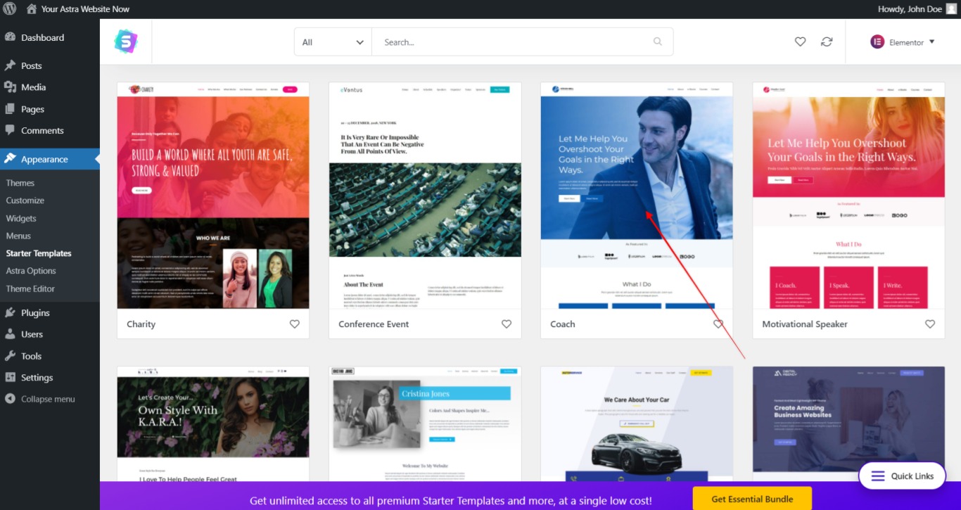The height and width of the screenshot is (510, 961).
Task: Click John Doe's avatar icon
Action: tap(951, 9)
